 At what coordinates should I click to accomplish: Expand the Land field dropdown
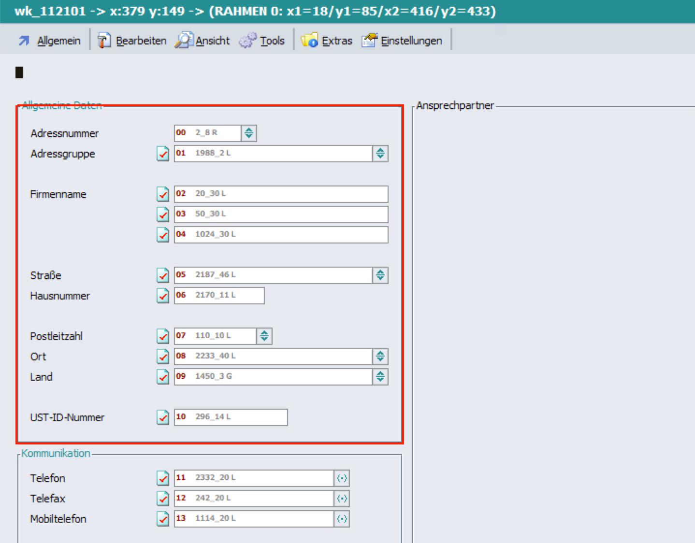[x=380, y=377]
